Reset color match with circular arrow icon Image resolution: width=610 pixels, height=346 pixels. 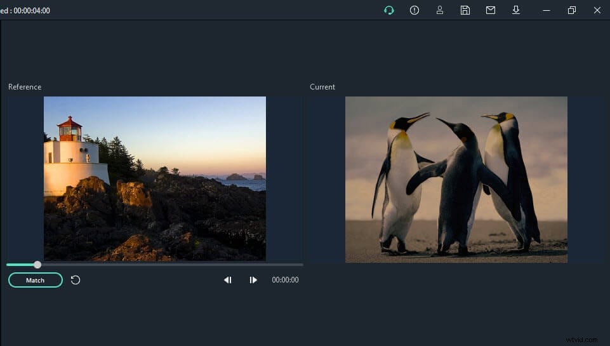[76, 280]
